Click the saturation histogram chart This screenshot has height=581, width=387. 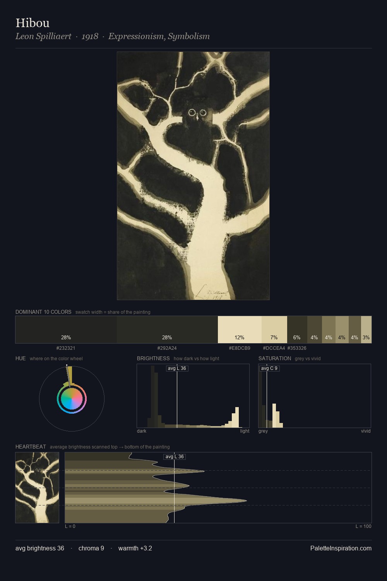[315, 396]
